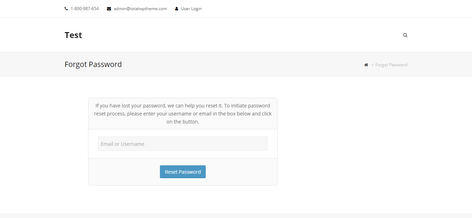Open the User Login link
Image resolution: width=472 pixels, height=218 pixels.
[x=191, y=9]
